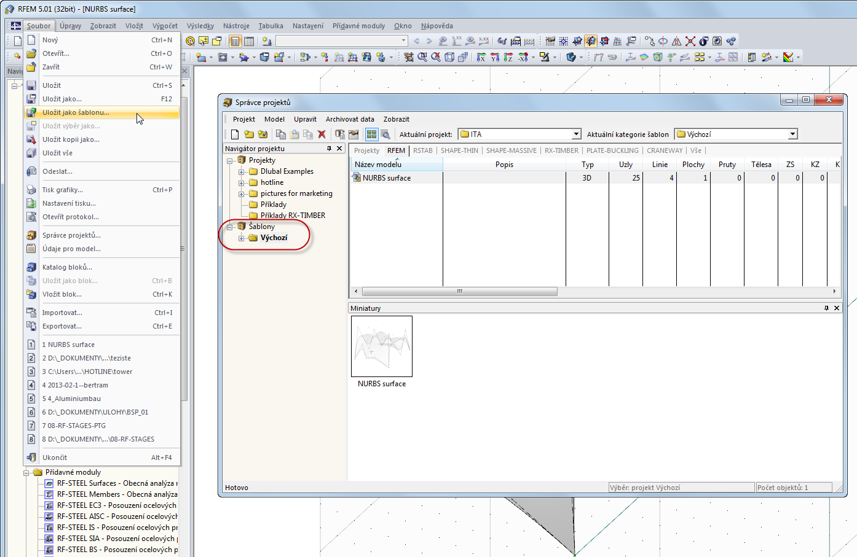
Task: Open the Aktuální kategorie šablon dropdown
Action: 793,134
